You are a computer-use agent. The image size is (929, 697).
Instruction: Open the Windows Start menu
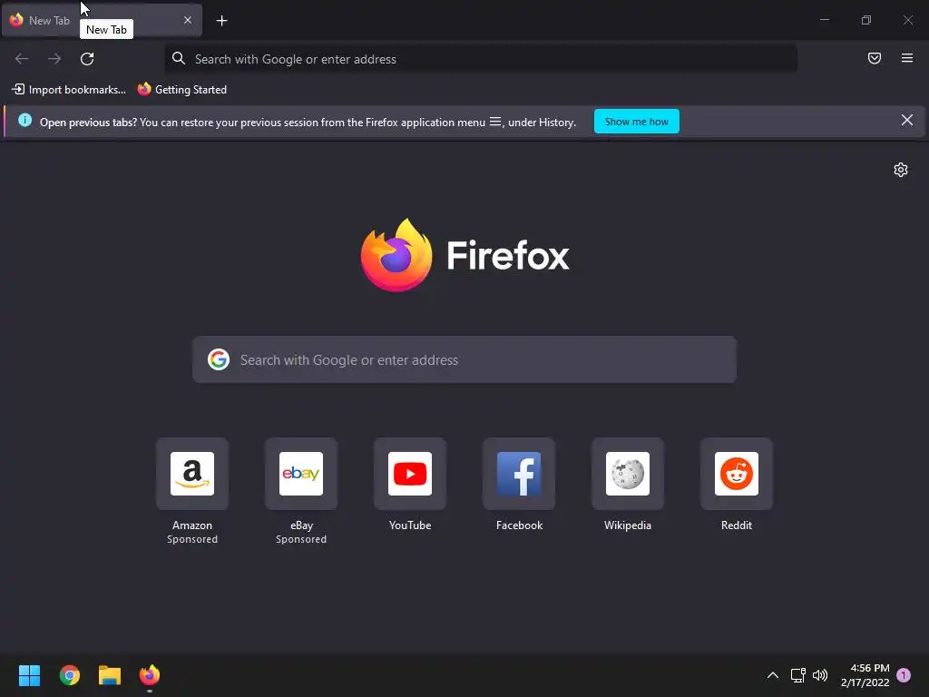(29, 675)
